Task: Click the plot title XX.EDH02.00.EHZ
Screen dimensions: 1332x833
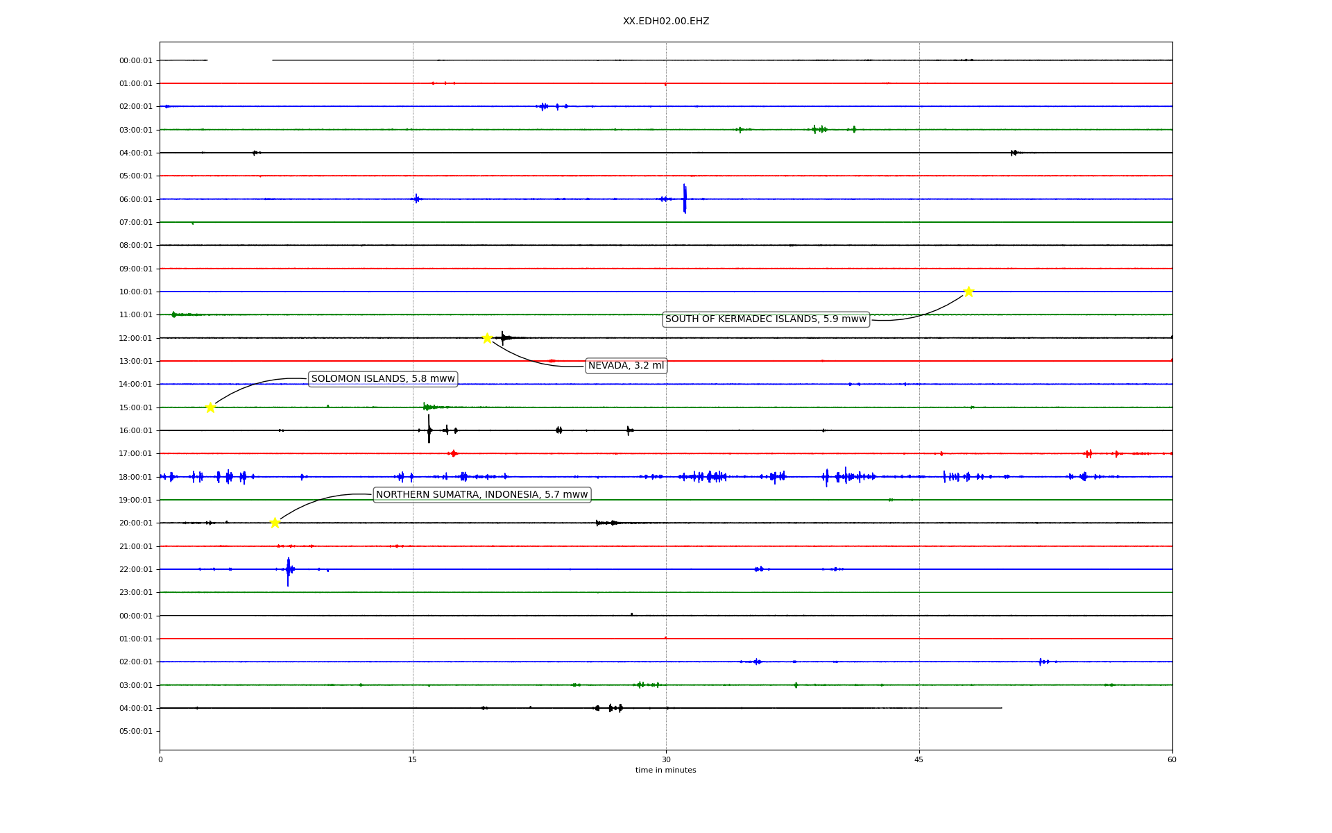Action: 665,22
